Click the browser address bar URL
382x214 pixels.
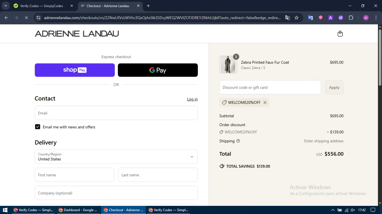point(162,18)
